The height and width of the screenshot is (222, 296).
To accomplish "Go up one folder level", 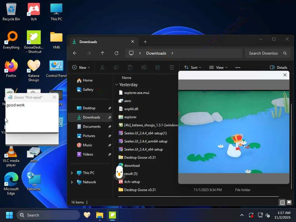I will tap(103, 53).
